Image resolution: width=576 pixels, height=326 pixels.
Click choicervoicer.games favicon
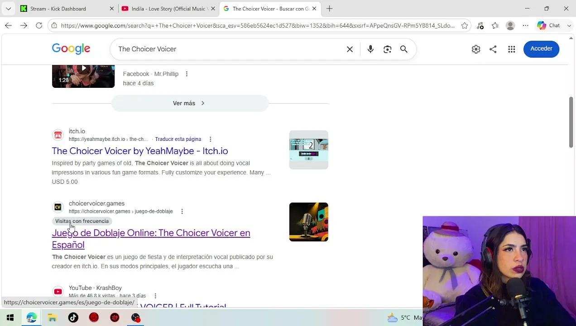58,207
